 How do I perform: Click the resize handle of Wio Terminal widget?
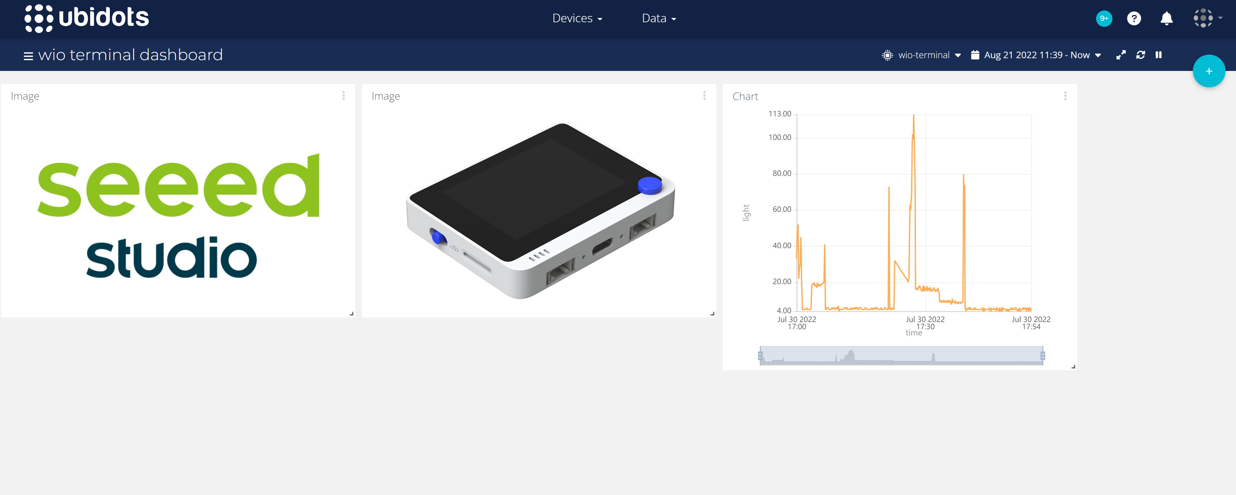point(712,314)
